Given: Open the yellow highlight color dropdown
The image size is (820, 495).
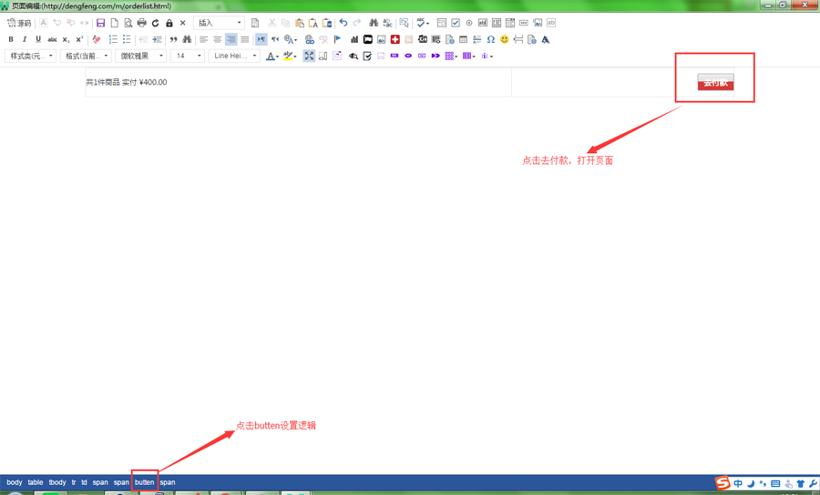Looking at the screenshot, I should tap(290, 56).
